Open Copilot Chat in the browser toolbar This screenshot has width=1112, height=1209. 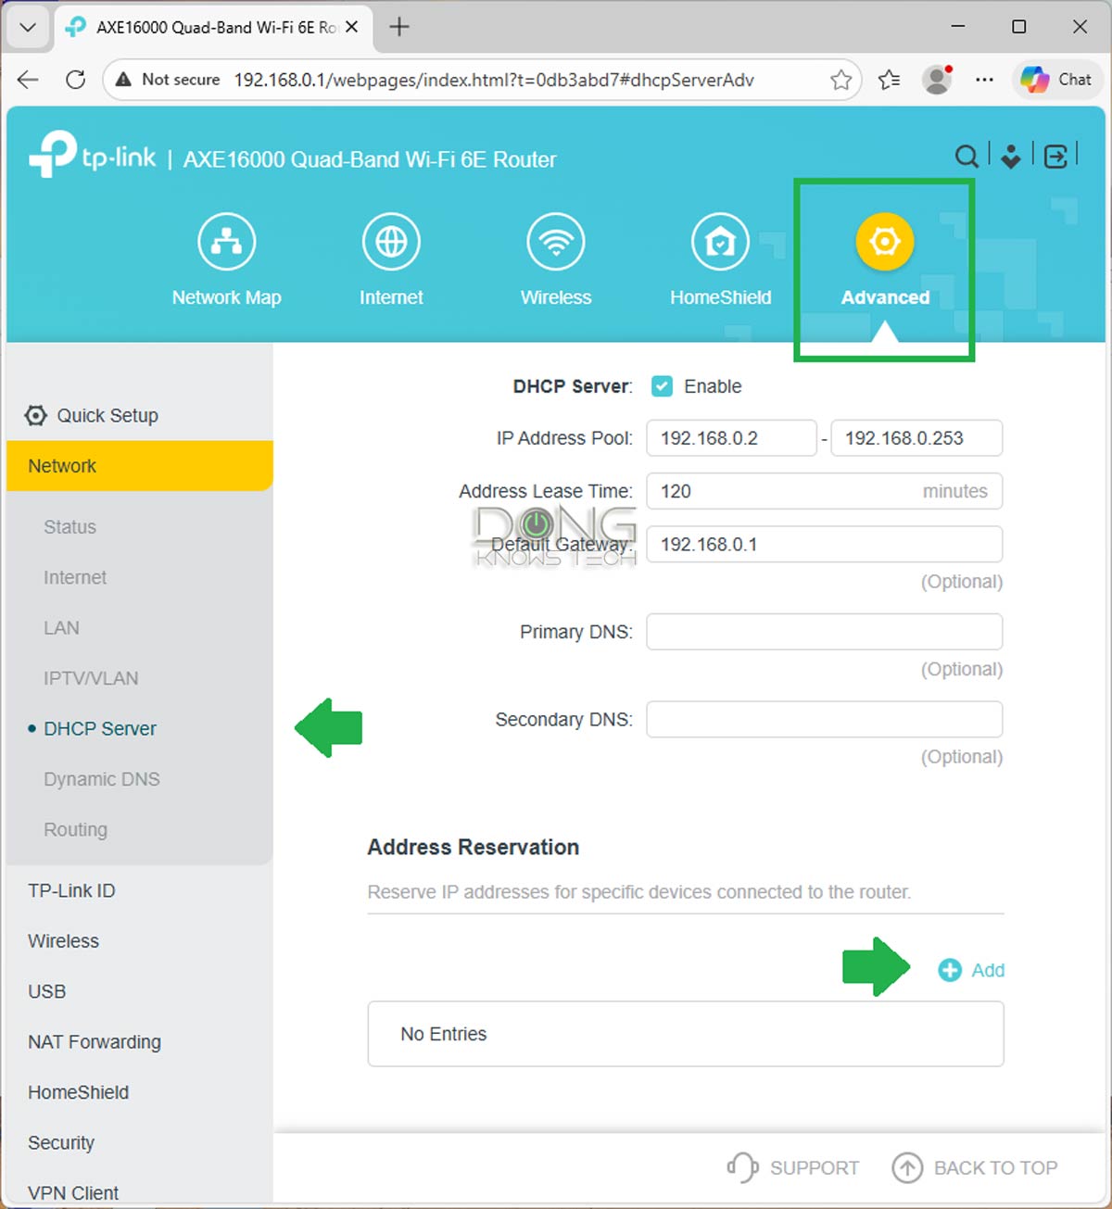click(x=1055, y=80)
